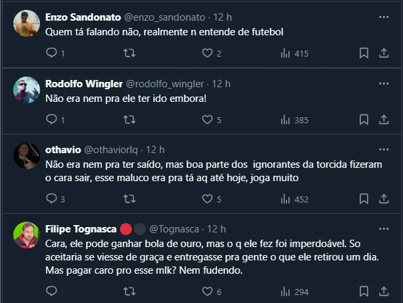Like Filipe Tognasca's tweet
The image size is (403, 303).
(x=207, y=292)
